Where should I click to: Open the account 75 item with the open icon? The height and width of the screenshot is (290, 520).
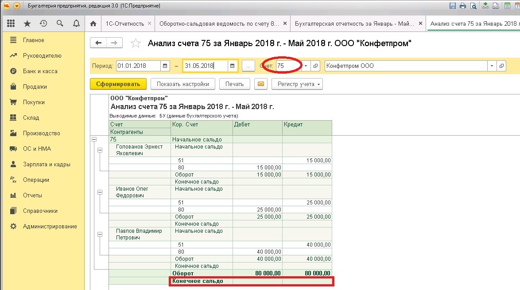click(315, 66)
